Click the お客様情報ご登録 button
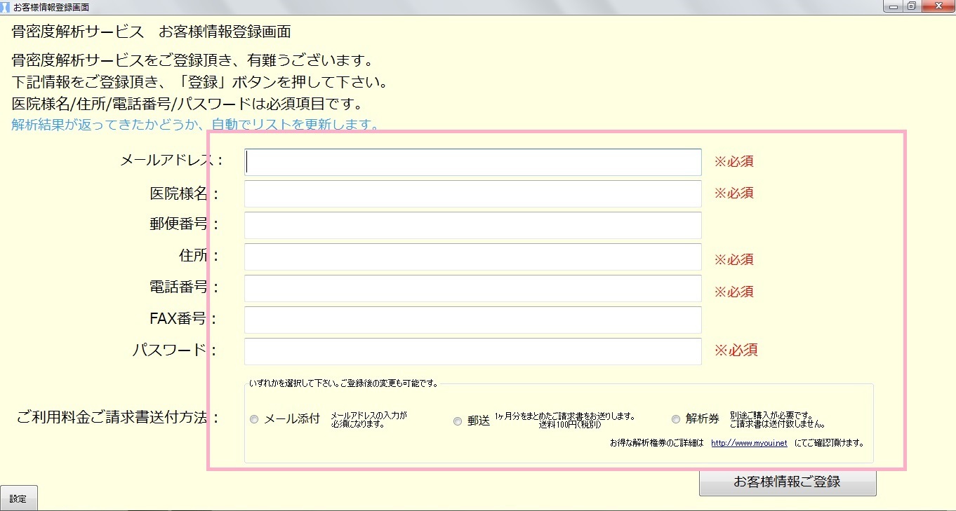The width and height of the screenshot is (956, 511). pos(787,482)
